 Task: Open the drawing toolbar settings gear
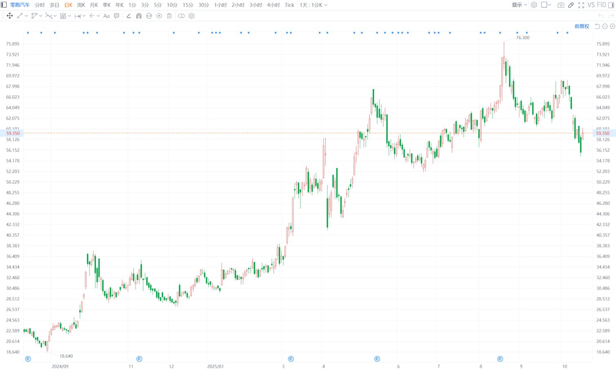(x=191, y=16)
